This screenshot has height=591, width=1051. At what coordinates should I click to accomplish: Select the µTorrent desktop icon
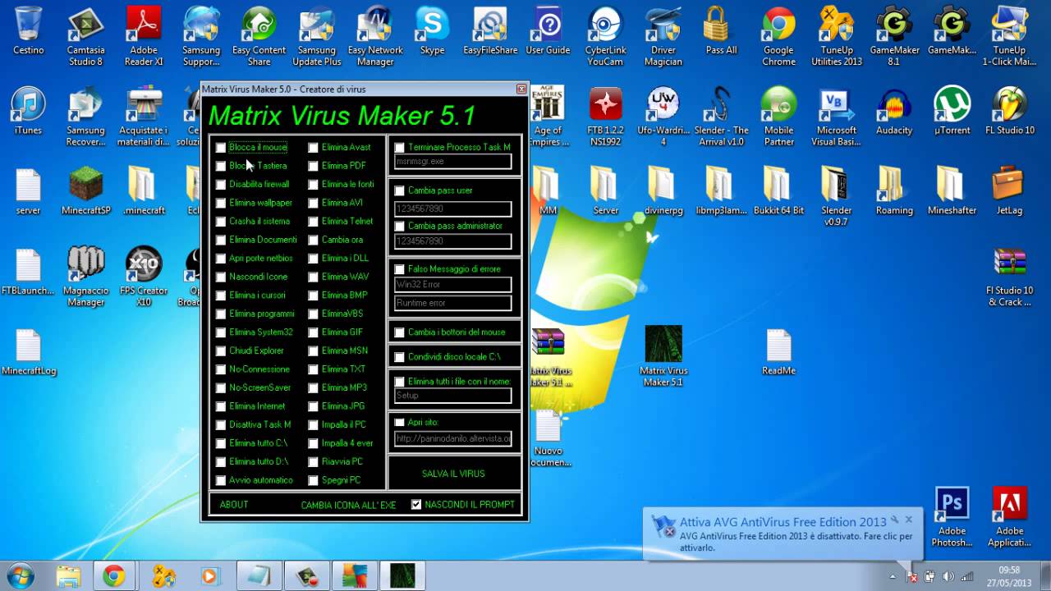point(952,112)
